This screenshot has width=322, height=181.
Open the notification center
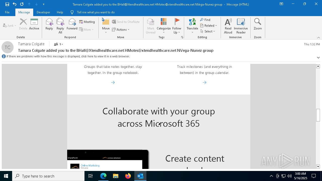[x=314, y=176]
